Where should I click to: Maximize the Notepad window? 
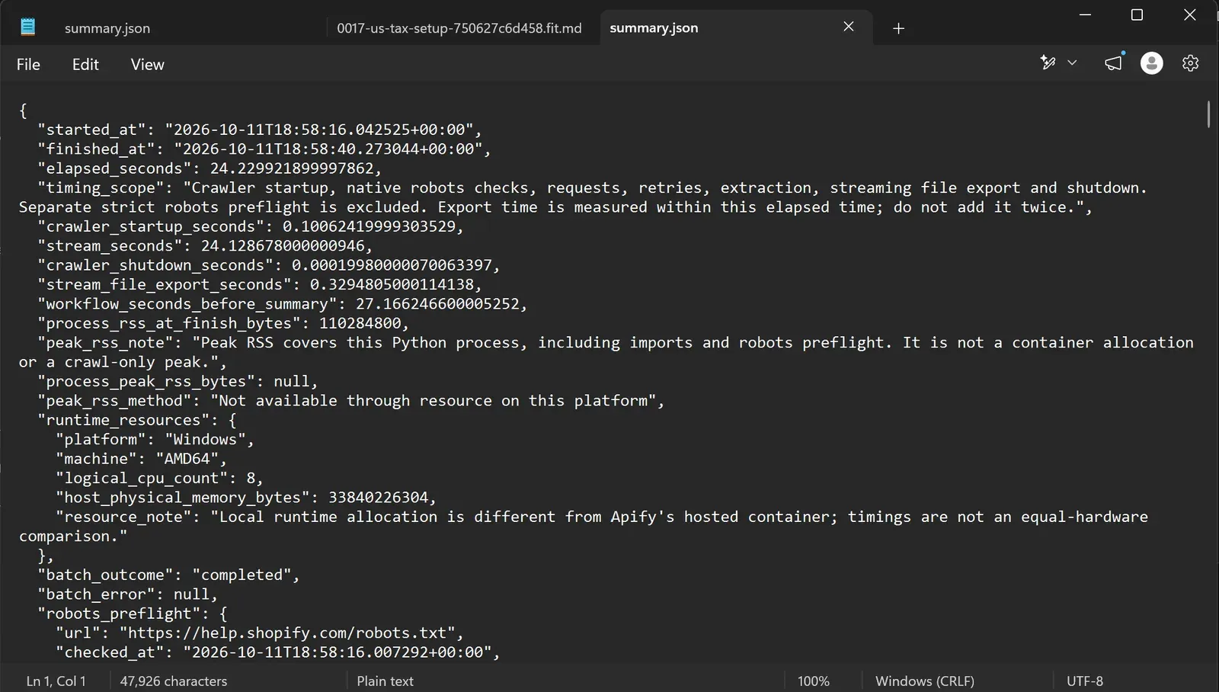[1137, 14]
